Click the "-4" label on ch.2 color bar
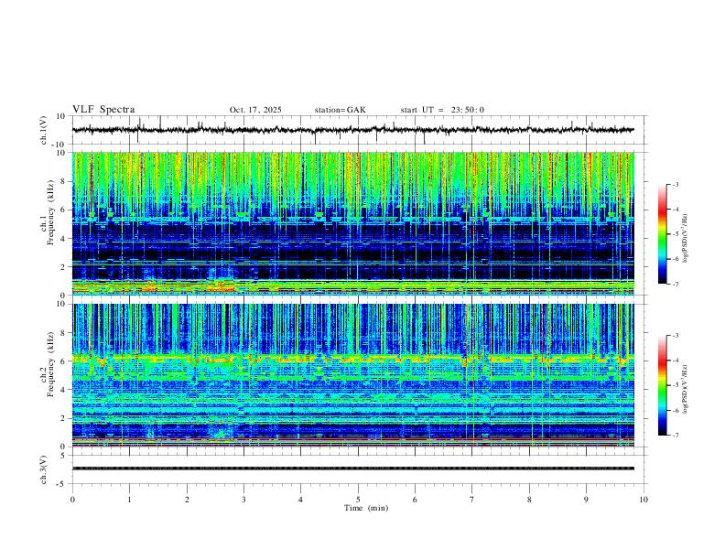This screenshot has height=560, width=725. (x=675, y=361)
